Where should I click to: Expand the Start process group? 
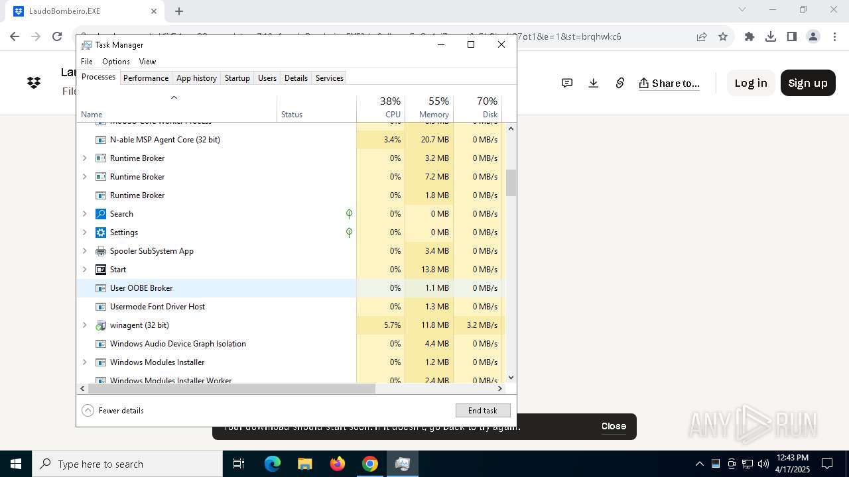pyautogui.click(x=84, y=270)
